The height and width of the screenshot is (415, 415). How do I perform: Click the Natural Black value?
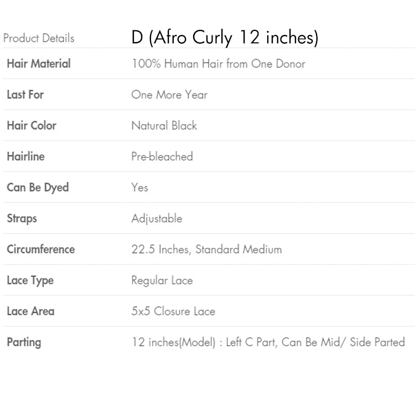click(x=164, y=126)
